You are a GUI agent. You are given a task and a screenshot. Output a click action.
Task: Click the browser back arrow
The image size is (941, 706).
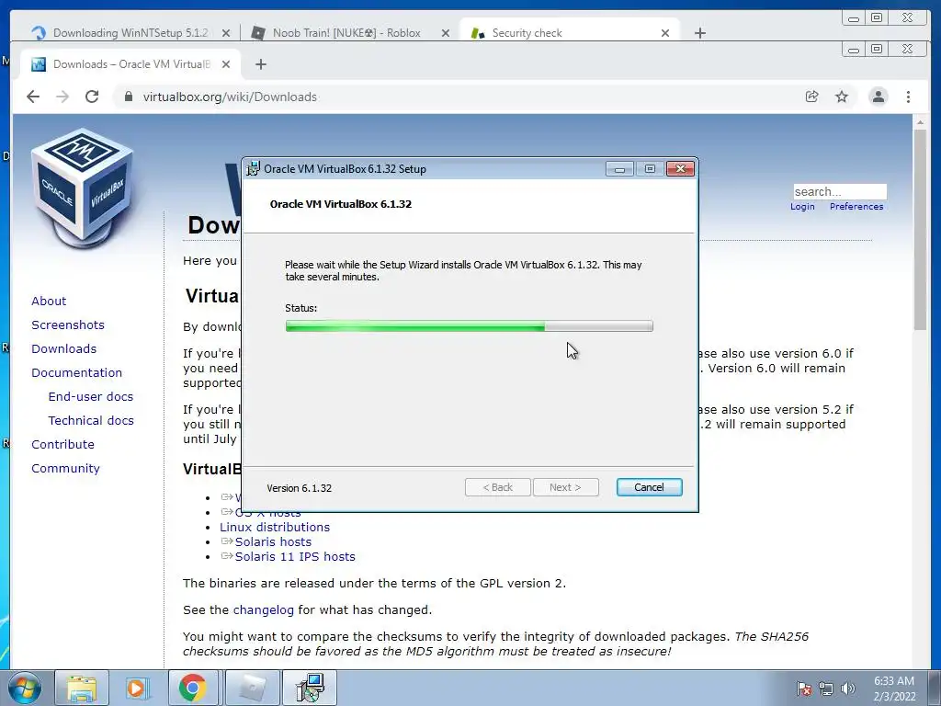(x=33, y=97)
